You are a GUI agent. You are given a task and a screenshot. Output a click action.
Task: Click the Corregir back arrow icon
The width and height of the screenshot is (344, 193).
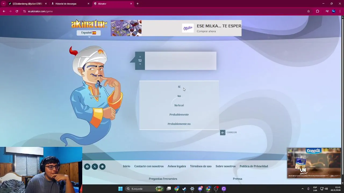223,133
